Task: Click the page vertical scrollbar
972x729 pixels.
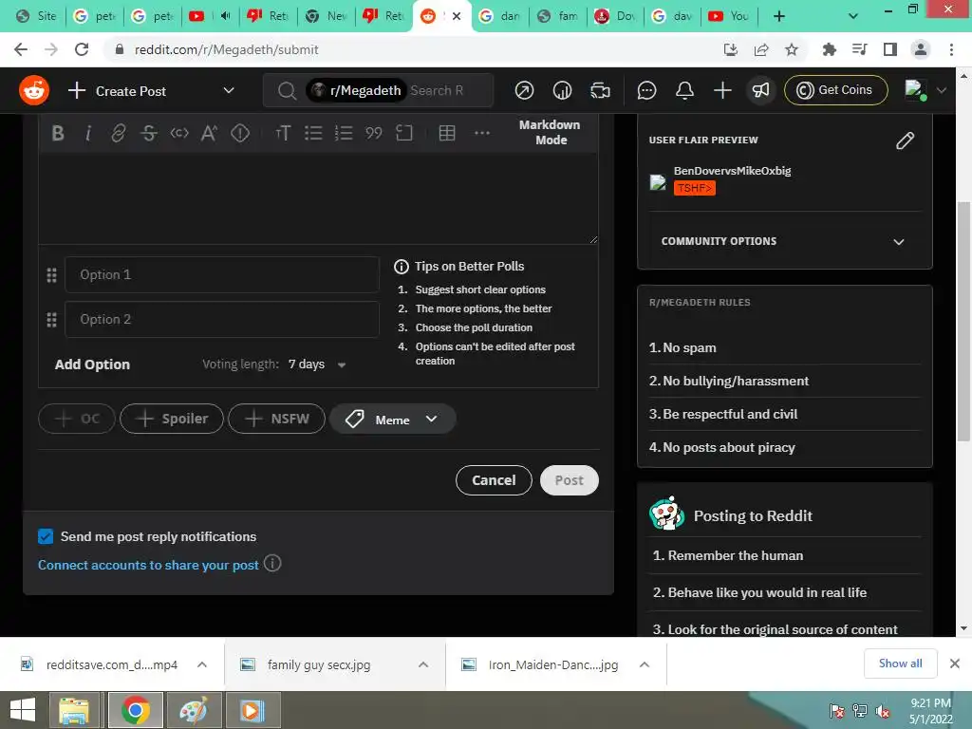Action: (x=963, y=321)
